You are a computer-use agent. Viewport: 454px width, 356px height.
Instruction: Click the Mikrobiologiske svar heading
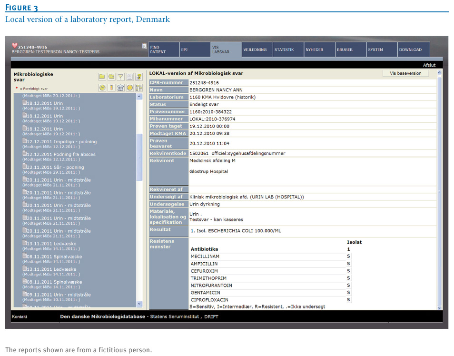(33, 77)
